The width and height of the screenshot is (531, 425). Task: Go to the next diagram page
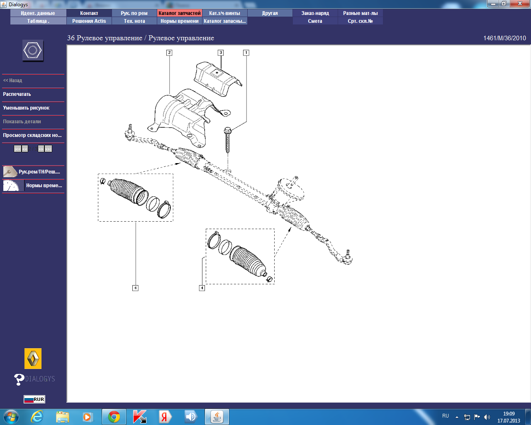coord(41,149)
